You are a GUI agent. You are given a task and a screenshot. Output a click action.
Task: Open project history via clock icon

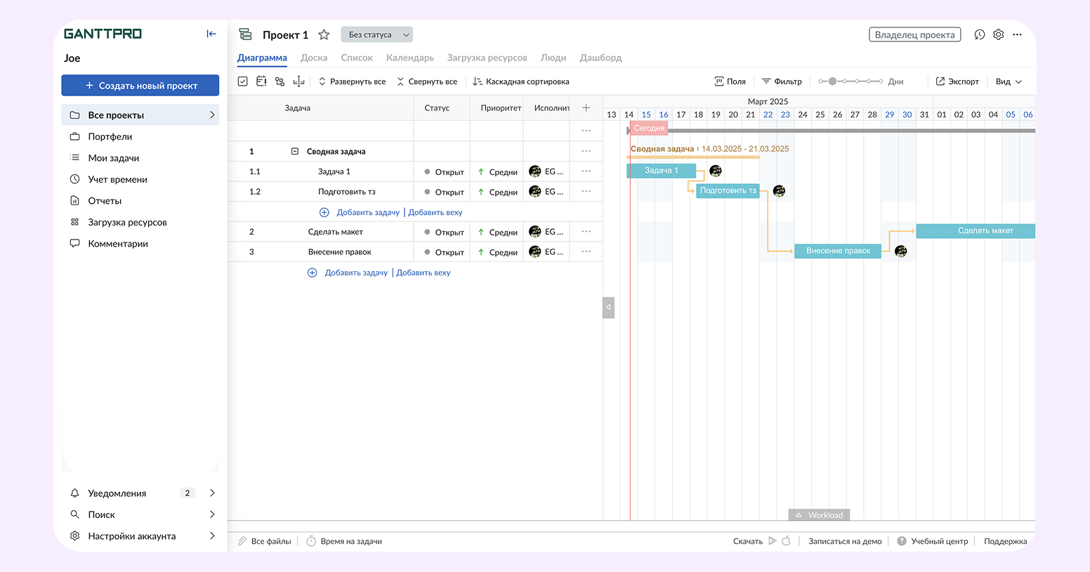tap(979, 34)
